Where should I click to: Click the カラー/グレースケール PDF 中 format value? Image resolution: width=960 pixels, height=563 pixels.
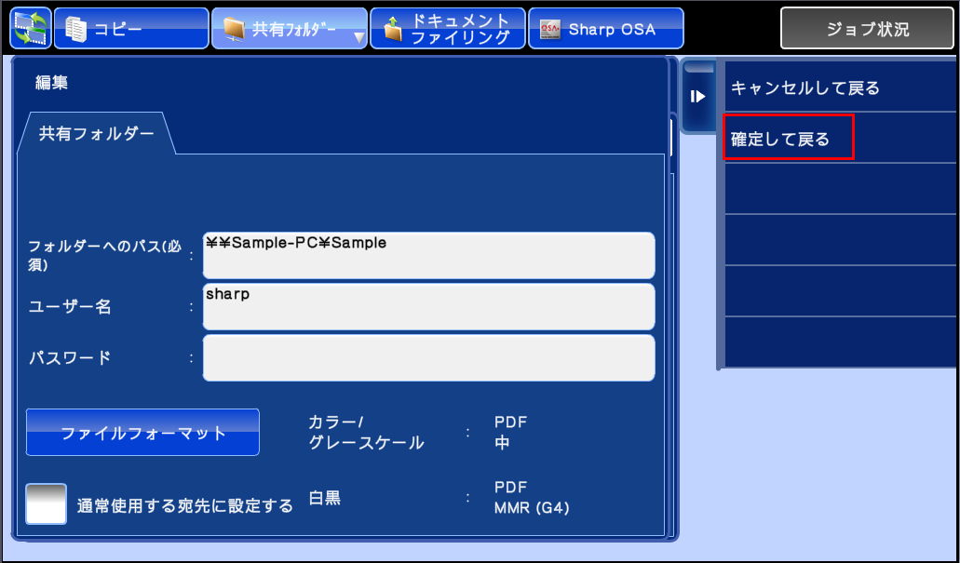click(511, 433)
